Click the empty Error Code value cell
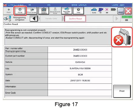 [x=80, y=93]
